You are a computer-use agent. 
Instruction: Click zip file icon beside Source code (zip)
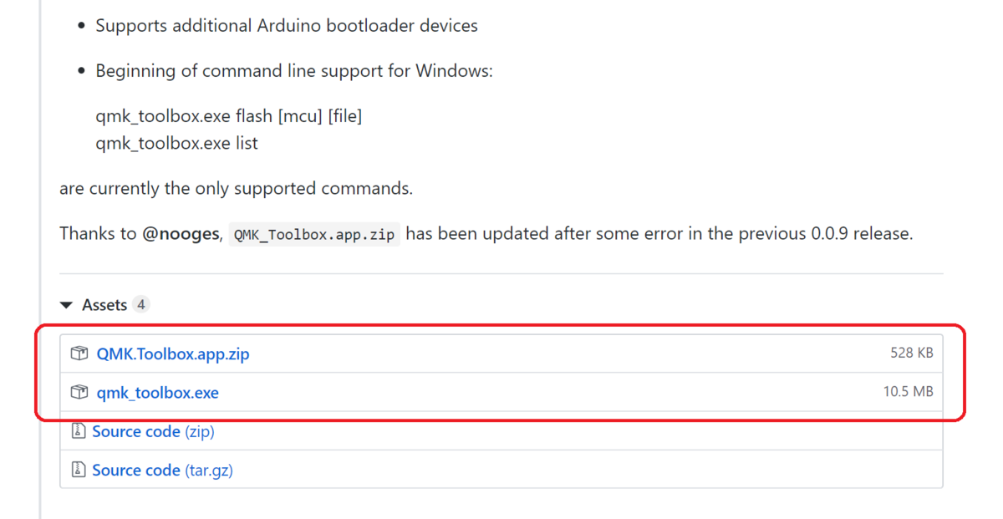(x=79, y=431)
